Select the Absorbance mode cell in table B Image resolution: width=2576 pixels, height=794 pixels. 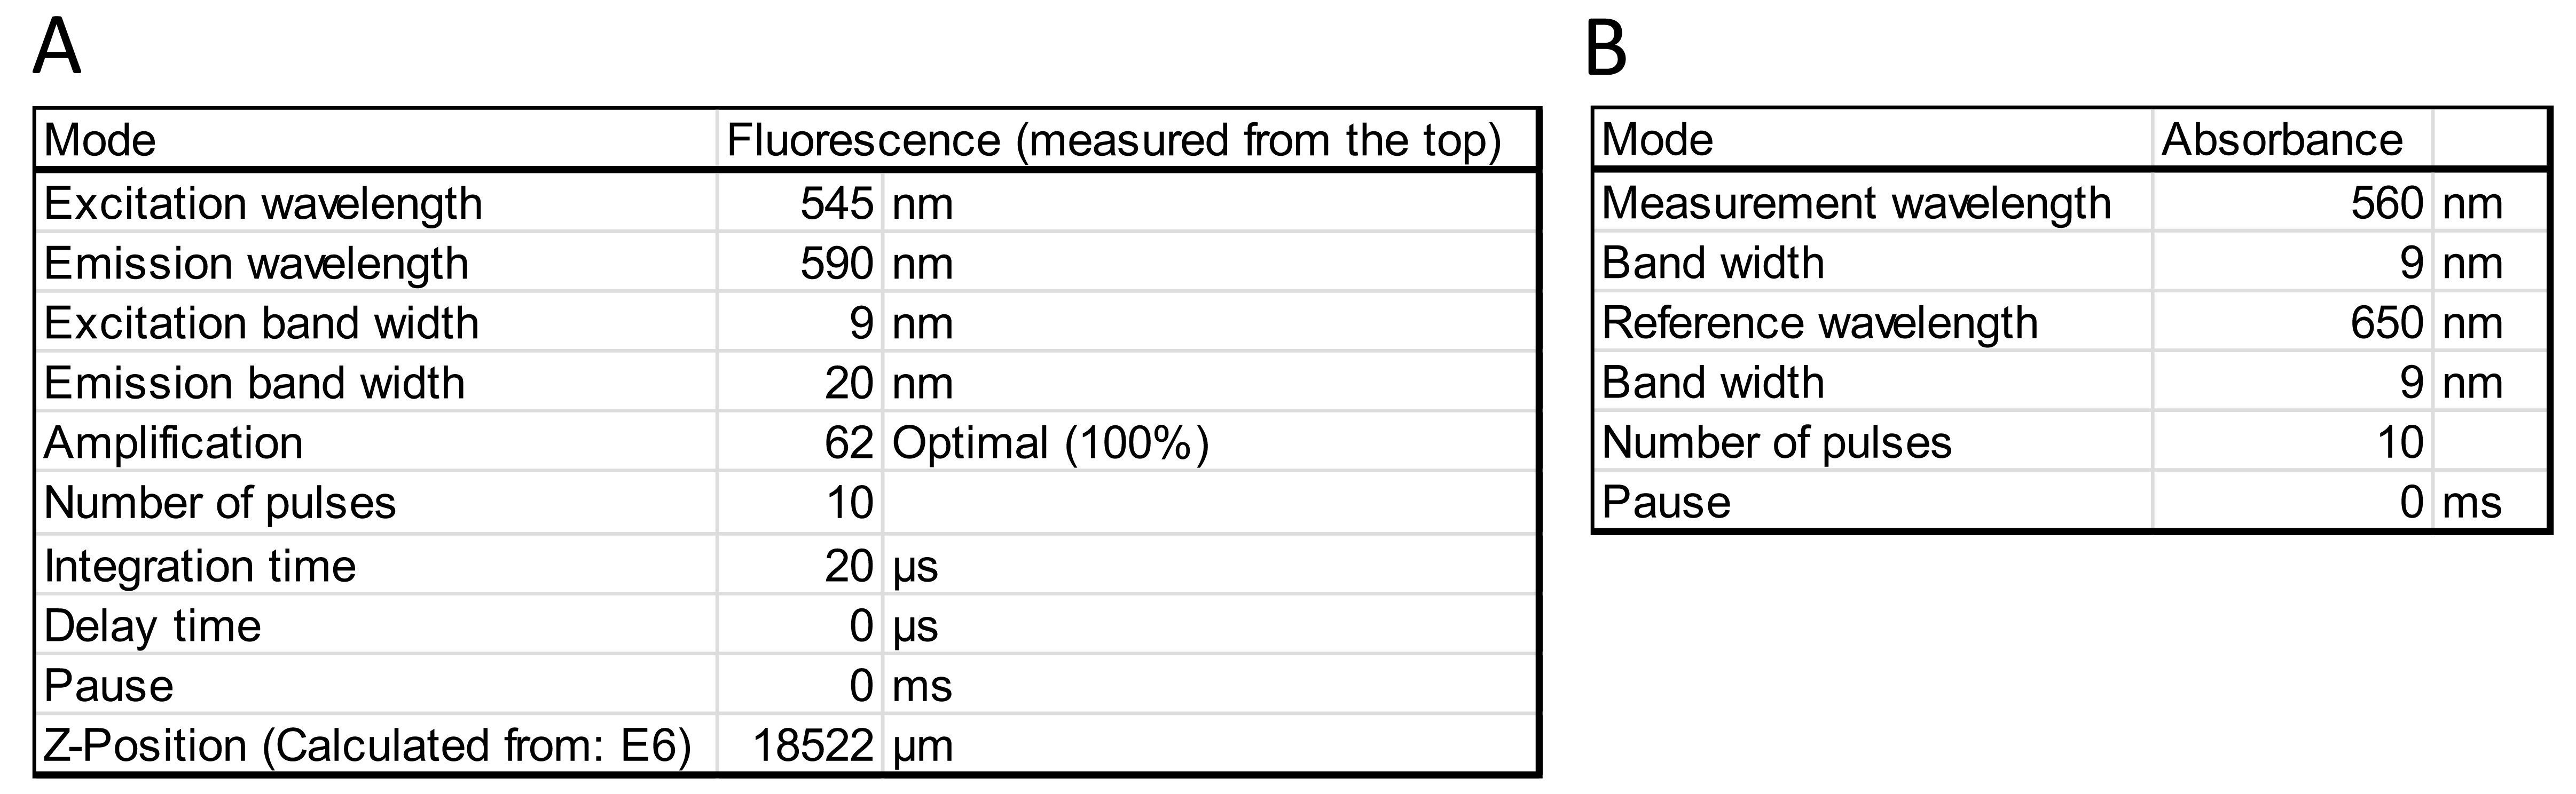pyautogui.click(x=2292, y=140)
